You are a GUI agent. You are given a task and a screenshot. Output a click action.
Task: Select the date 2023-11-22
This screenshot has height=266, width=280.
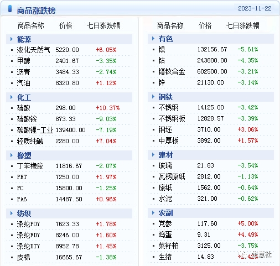tap(255, 8)
